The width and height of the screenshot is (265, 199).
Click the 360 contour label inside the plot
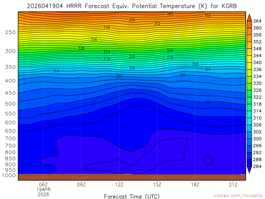coord(170,14)
